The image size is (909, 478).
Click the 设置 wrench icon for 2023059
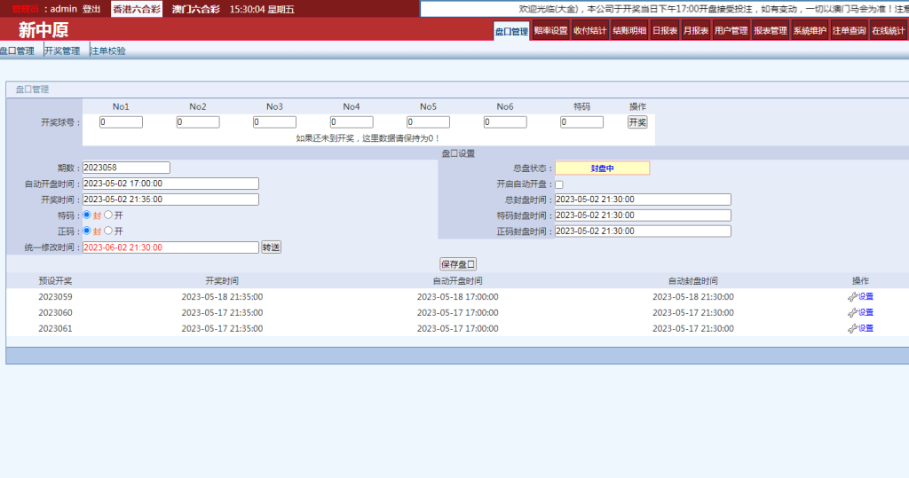tap(852, 297)
